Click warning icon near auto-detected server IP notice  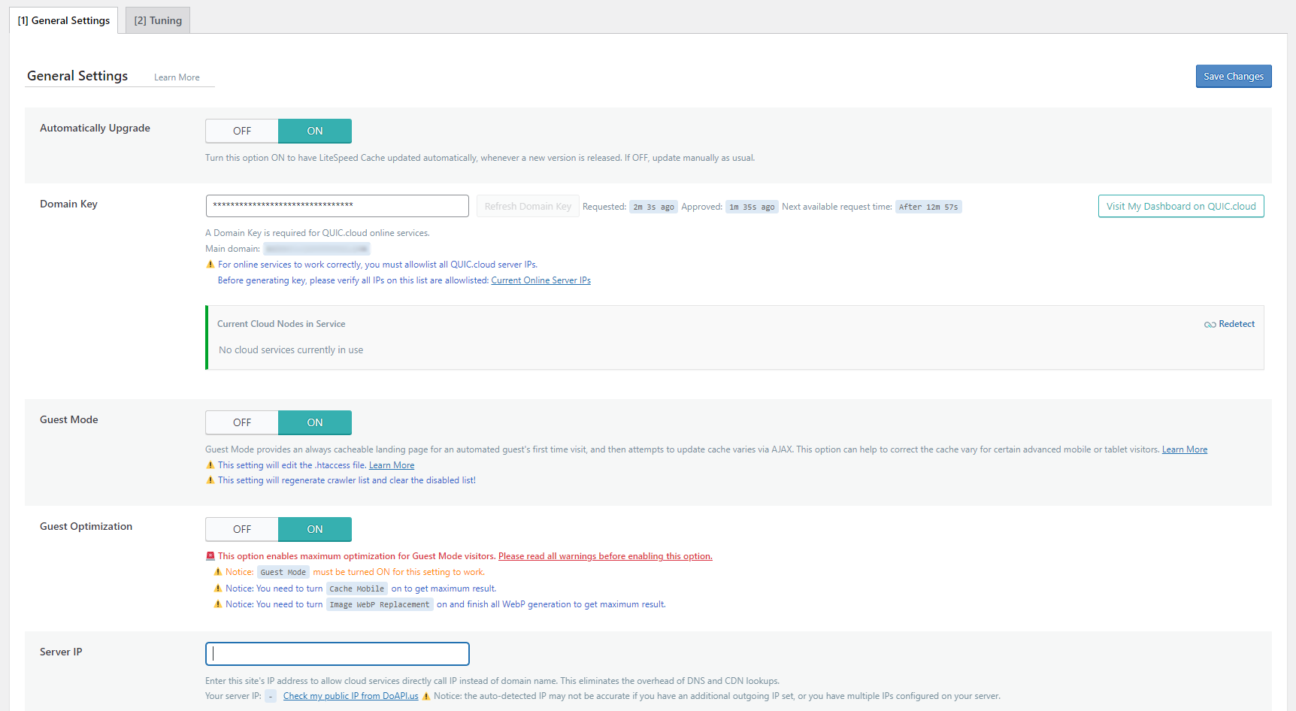(x=426, y=696)
